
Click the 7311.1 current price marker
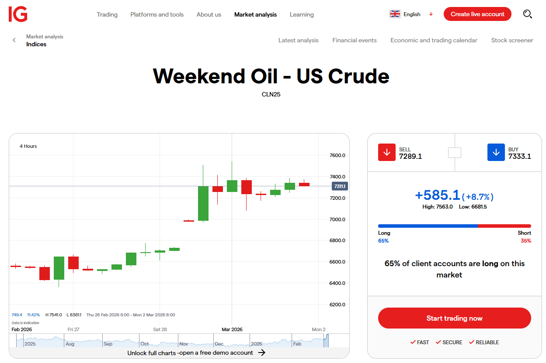tap(340, 186)
